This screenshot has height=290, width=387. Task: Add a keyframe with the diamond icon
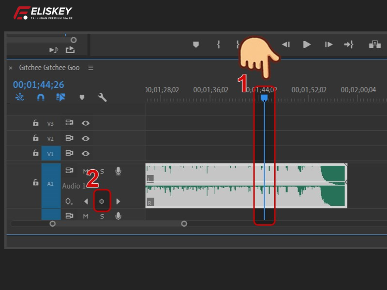click(102, 202)
